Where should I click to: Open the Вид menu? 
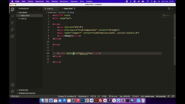click(47, 1)
